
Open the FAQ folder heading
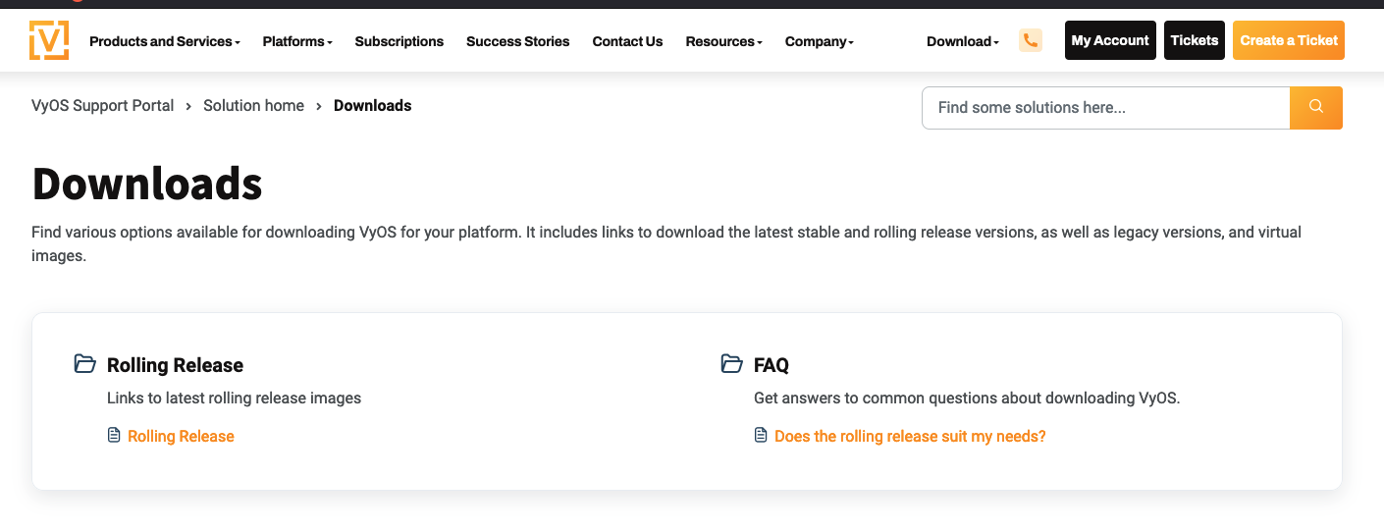click(772, 365)
